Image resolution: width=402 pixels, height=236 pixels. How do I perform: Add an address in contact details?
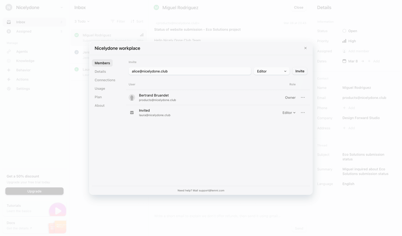pos(349,128)
